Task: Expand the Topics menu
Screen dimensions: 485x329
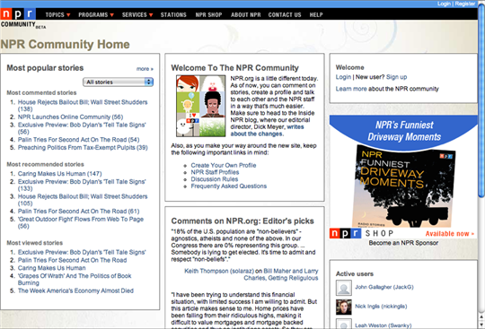Action: pos(57,14)
